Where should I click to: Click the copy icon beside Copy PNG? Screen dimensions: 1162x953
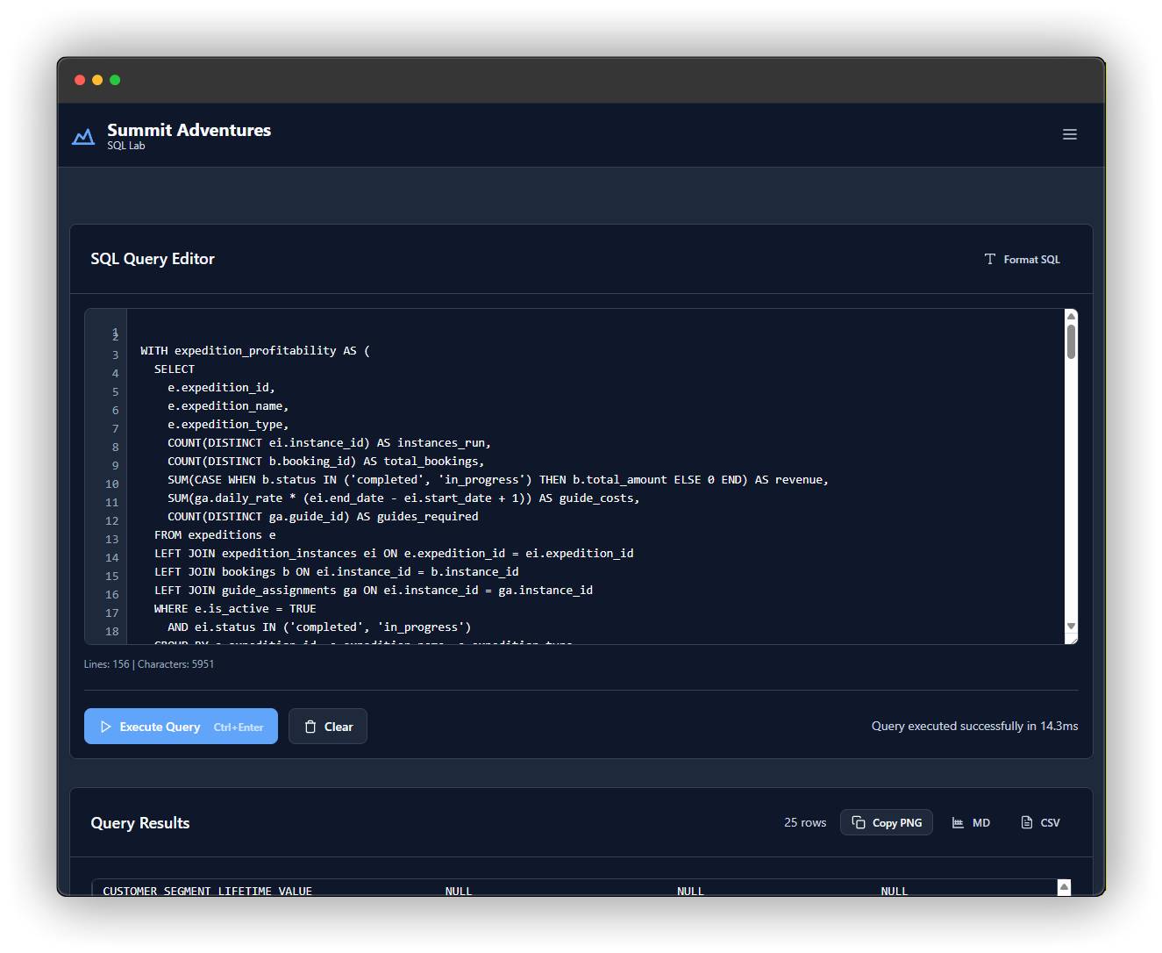(858, 822)
